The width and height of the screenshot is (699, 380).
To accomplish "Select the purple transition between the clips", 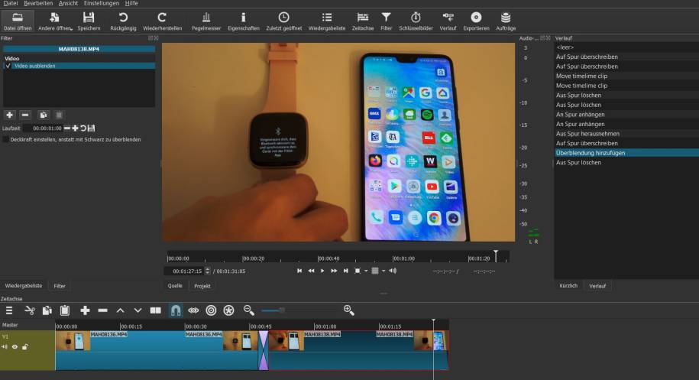I will [x=264, y=350].
